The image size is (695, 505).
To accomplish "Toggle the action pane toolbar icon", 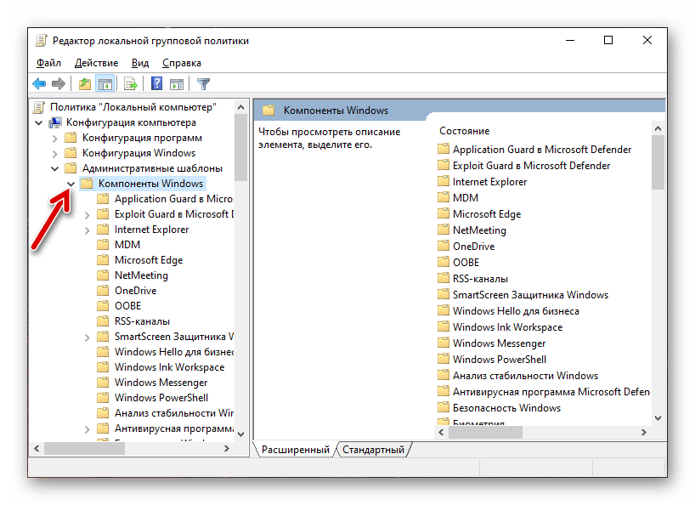I will click(177, 83).
